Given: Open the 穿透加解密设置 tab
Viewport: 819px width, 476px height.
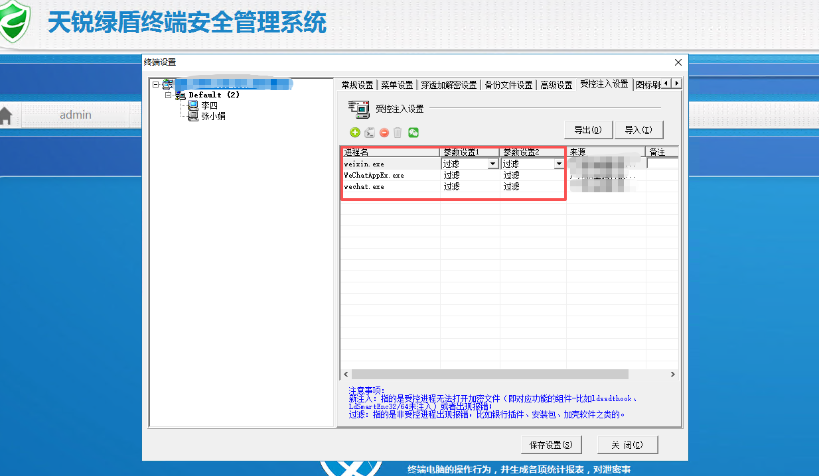Looking at the screenshot, I should (x=449, y=85).
